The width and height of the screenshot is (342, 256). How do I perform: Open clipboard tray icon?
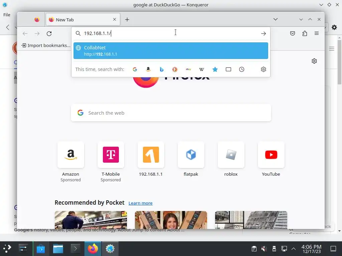254,249
